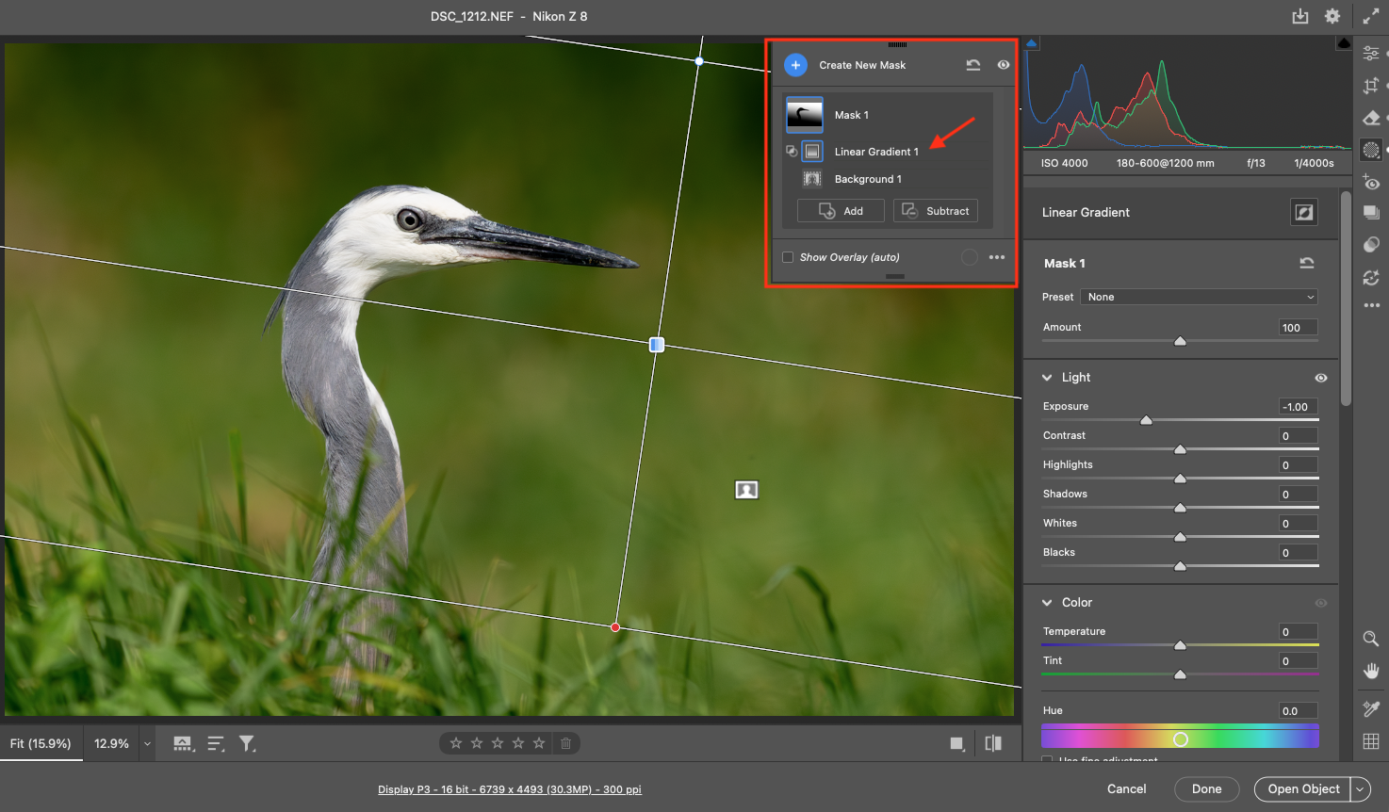Open the Preset dropdown set to None
This screenshot has width=1389, height=812.
[1199, 297]
